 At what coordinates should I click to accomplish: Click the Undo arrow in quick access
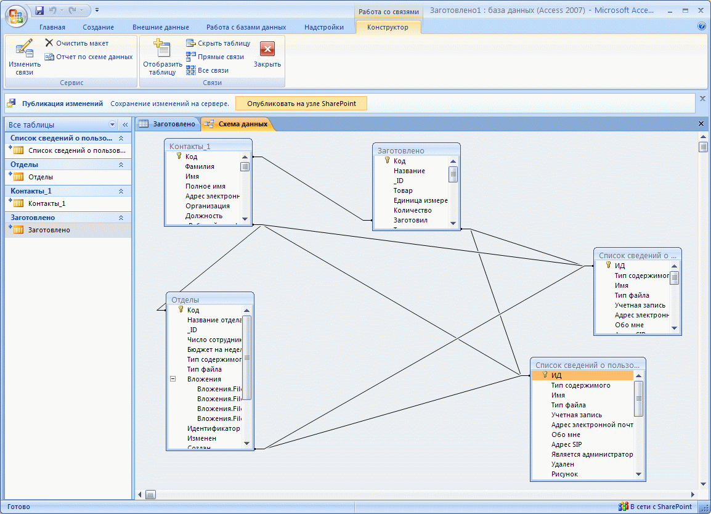click(x=52, y=9)
